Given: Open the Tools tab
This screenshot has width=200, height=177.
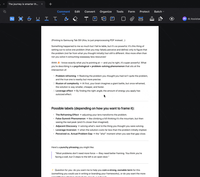Looking at the screenshot, I should (120, 11).
